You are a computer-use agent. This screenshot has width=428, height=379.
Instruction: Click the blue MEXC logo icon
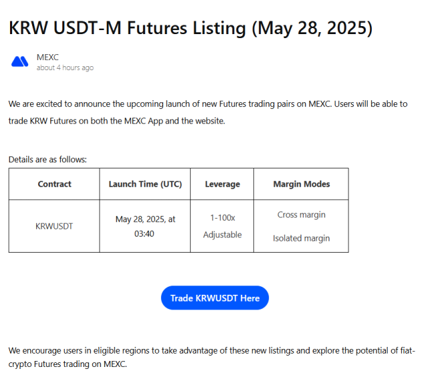pos(19,61)
